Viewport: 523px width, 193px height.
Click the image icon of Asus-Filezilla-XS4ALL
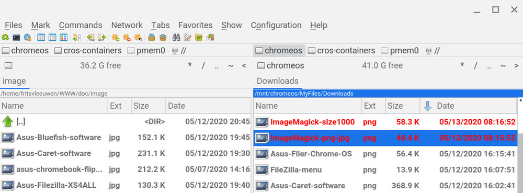8,185
